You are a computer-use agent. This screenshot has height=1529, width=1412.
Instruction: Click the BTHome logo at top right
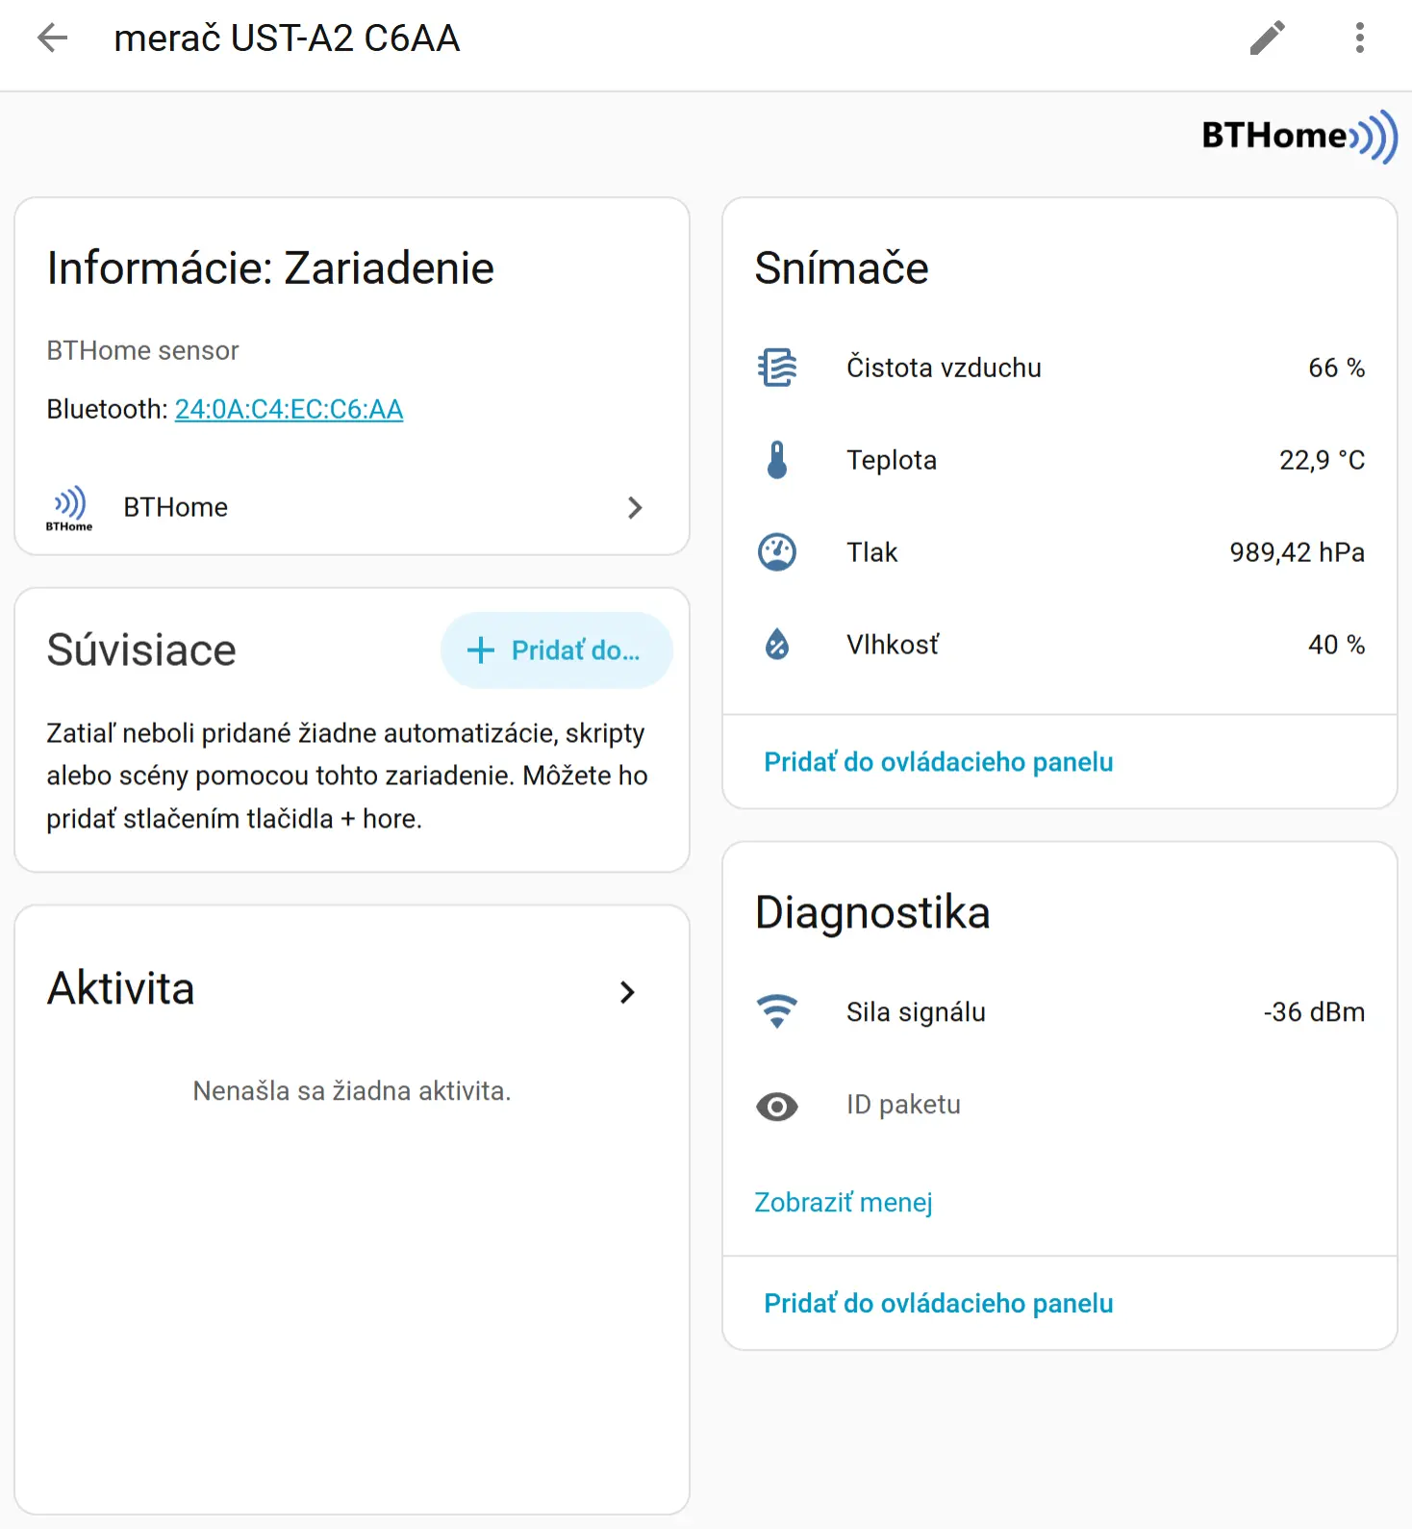pyautogui.click(x=1299, y=136)
